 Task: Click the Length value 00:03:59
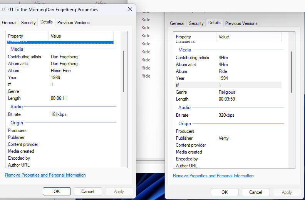pos(226,99)
